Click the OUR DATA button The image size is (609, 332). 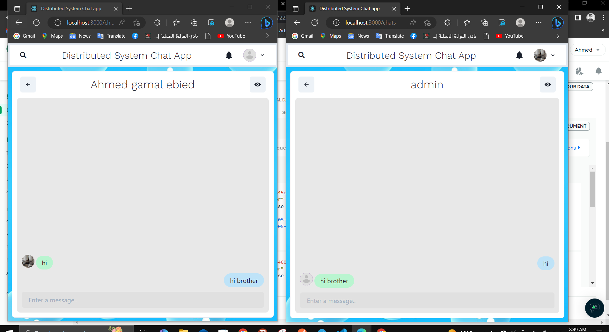point(579,86)
